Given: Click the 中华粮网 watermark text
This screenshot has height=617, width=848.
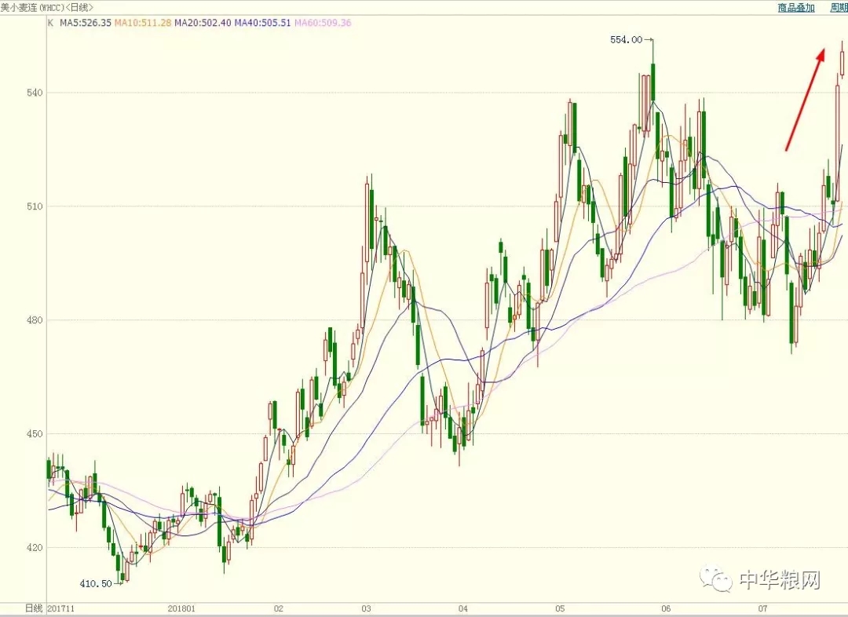Looking at the screenshot, I should [780, 579].
